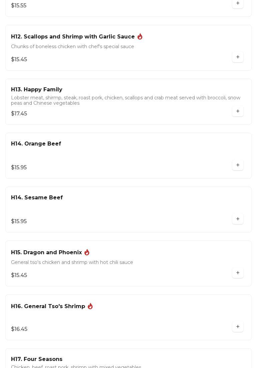Click Happy Family lobster meat description
The width and height of the screenshot is (257, 368).
tap(125, 100)
